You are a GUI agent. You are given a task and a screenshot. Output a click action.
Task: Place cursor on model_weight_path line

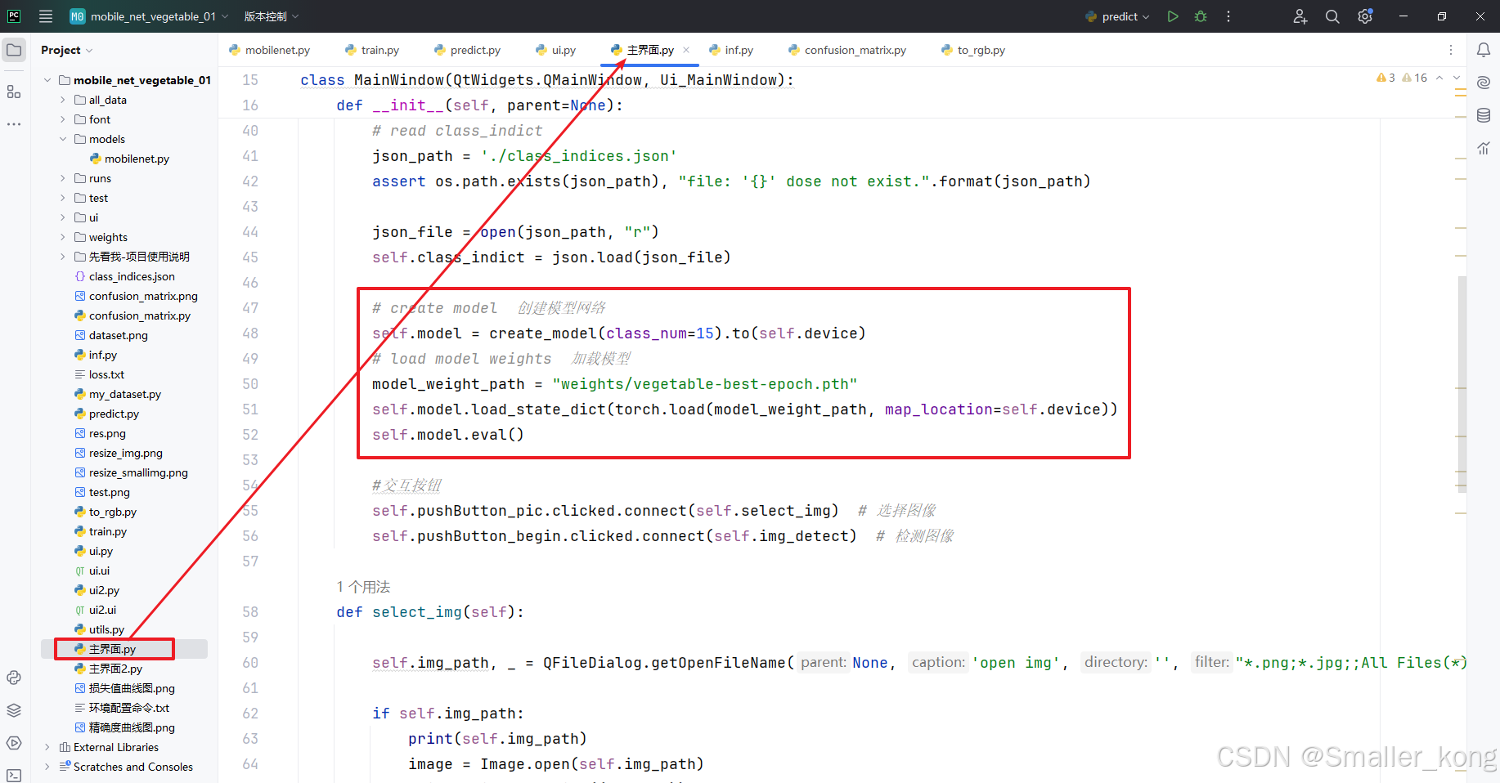point(614,384)
